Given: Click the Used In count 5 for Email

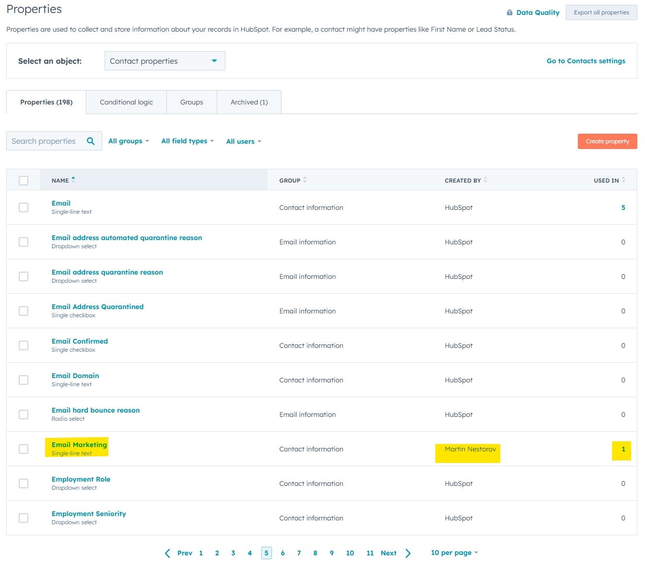Looking at the screenshot, I should coord(623,207).
